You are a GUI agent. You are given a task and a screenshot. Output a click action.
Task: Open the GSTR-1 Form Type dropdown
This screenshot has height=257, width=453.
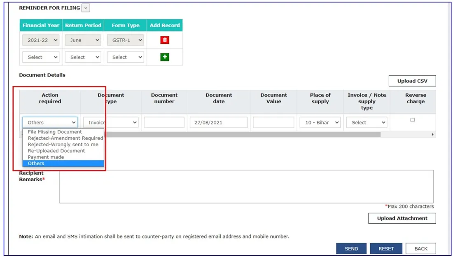click(125, 40)
